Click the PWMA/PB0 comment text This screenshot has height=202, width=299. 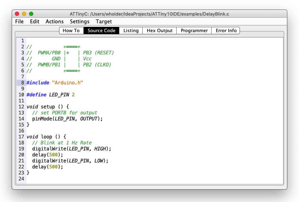pos(49,53)
